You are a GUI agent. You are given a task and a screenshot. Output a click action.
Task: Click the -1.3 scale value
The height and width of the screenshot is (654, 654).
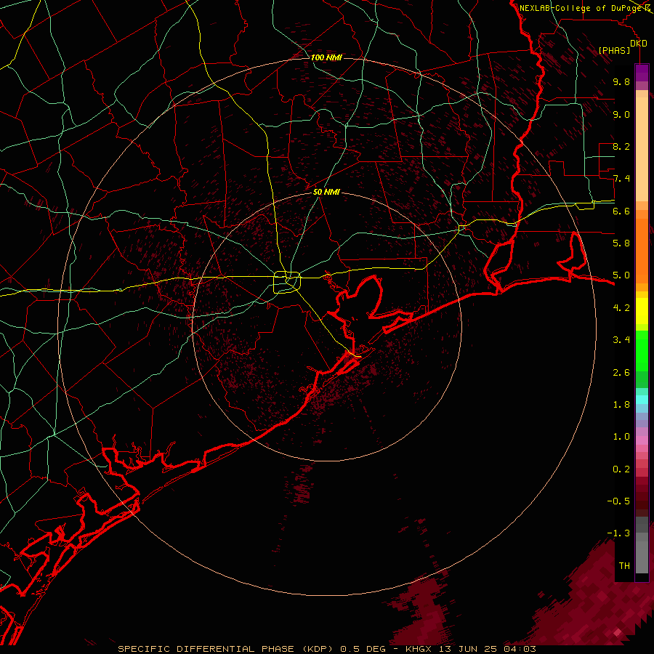618,533
